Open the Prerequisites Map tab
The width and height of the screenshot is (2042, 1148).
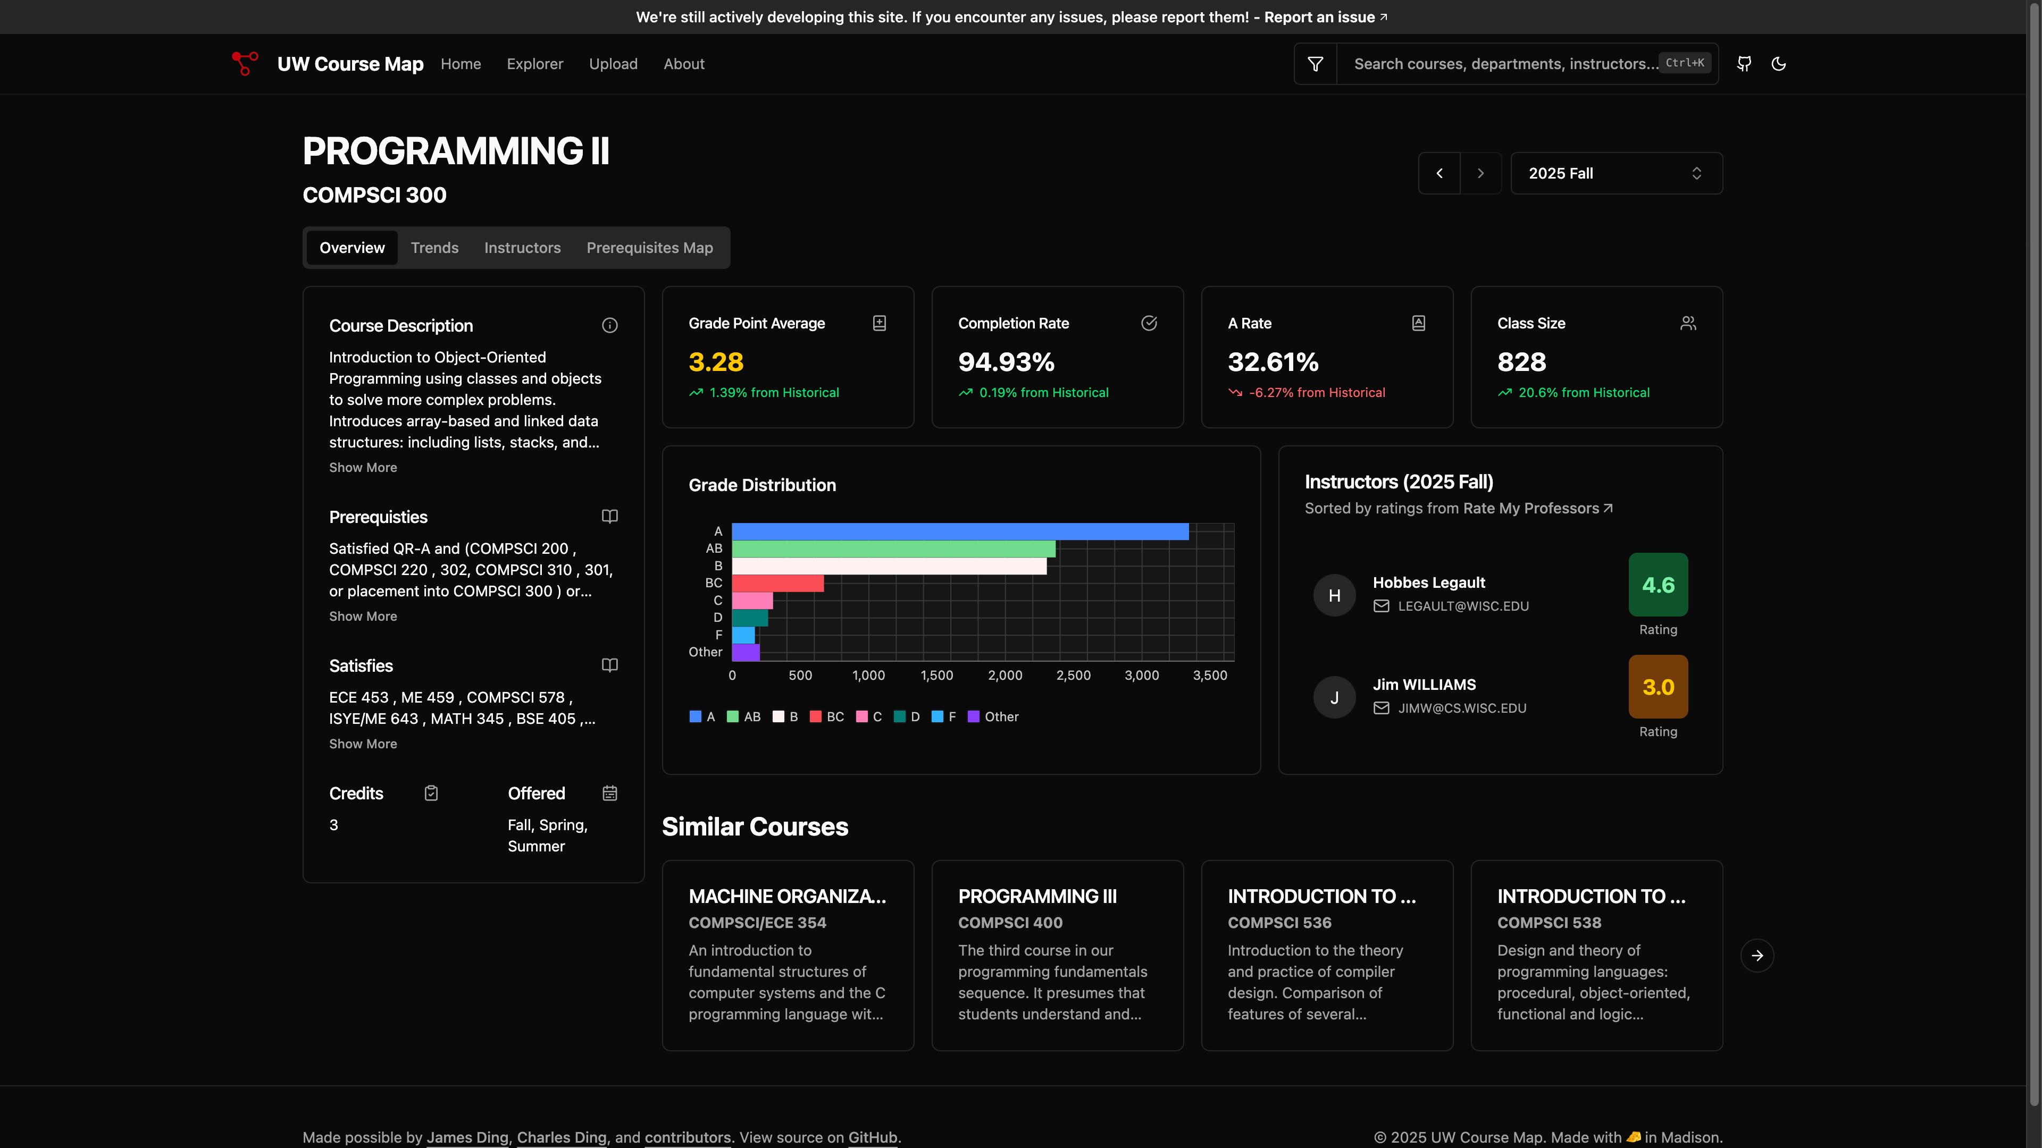point(649,248)
